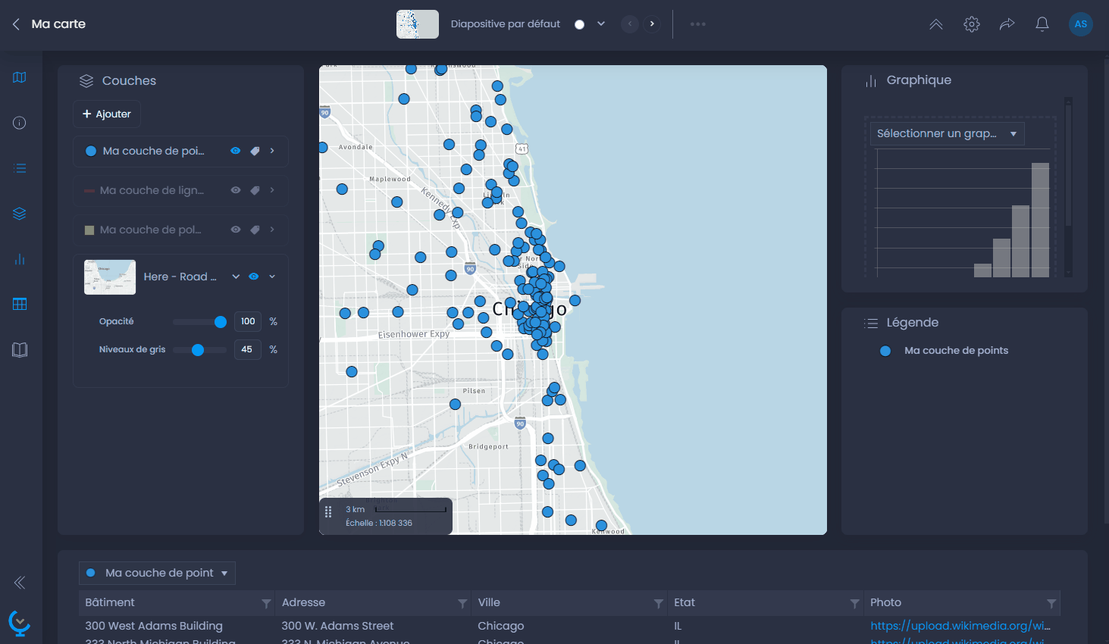Click Ma couche de points legend entry
This screenshot has height=644, width=1109.
click(x=956, y=350)
